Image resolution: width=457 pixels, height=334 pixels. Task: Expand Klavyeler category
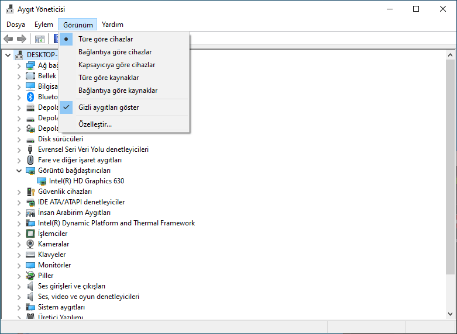tap(19, 255)
